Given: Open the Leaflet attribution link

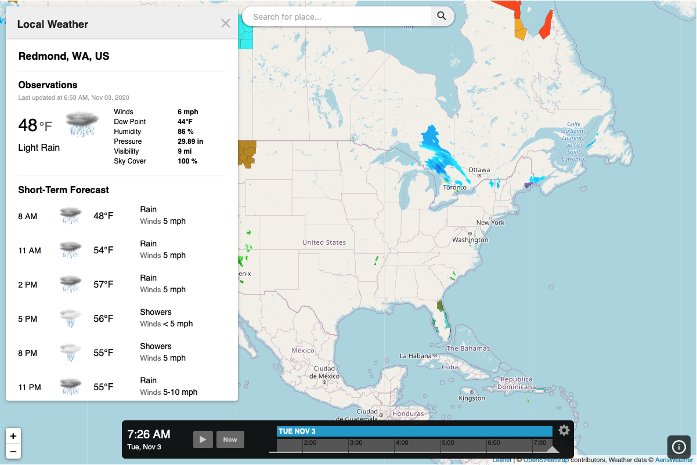Looking at the screenshot, I should [501, 460].
